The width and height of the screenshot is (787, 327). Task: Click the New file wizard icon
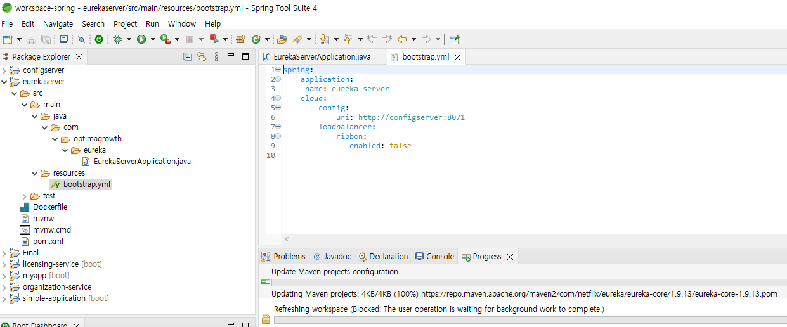click(x=8, y=39)
